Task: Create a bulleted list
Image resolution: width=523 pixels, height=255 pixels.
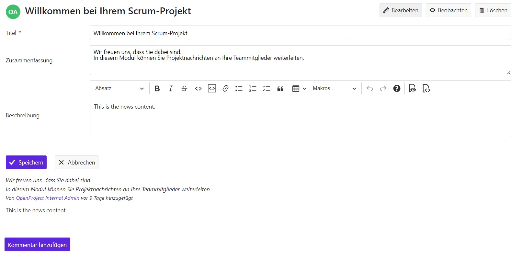Action: point(239,89)
